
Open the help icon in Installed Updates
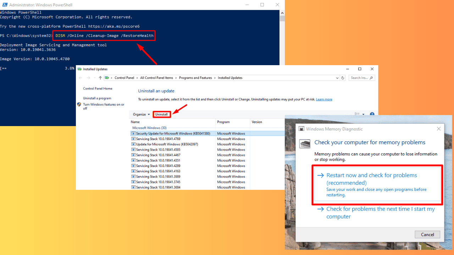pos(372,114)
